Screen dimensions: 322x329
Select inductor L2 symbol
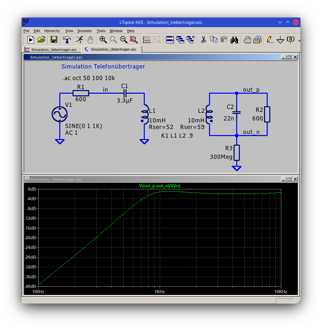pos(209,114)
